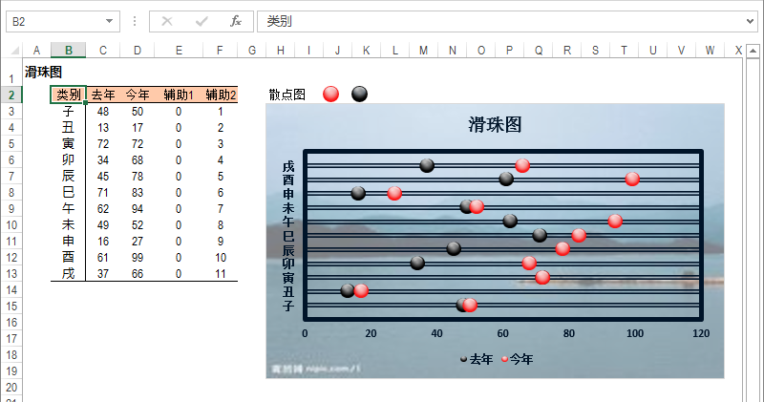The height and width of the screenshot is (402, 764).
Task: Select column header F
Action: tap(220, 51)
